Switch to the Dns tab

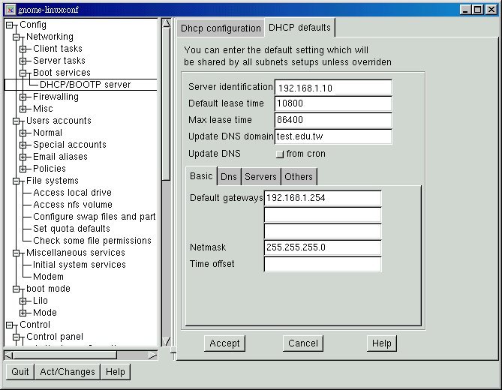[229, 176]
